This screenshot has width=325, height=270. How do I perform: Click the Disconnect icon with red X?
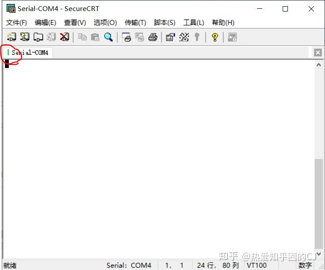(64, 37)
